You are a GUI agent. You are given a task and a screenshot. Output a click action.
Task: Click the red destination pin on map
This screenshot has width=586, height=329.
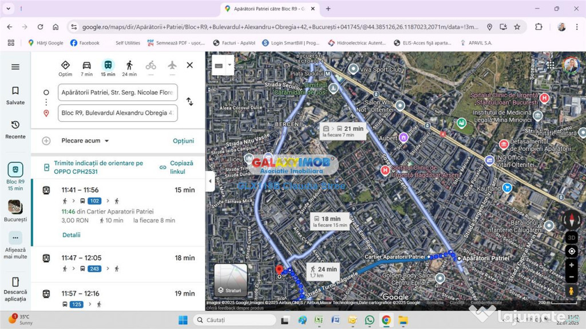(x=279, y=270)
